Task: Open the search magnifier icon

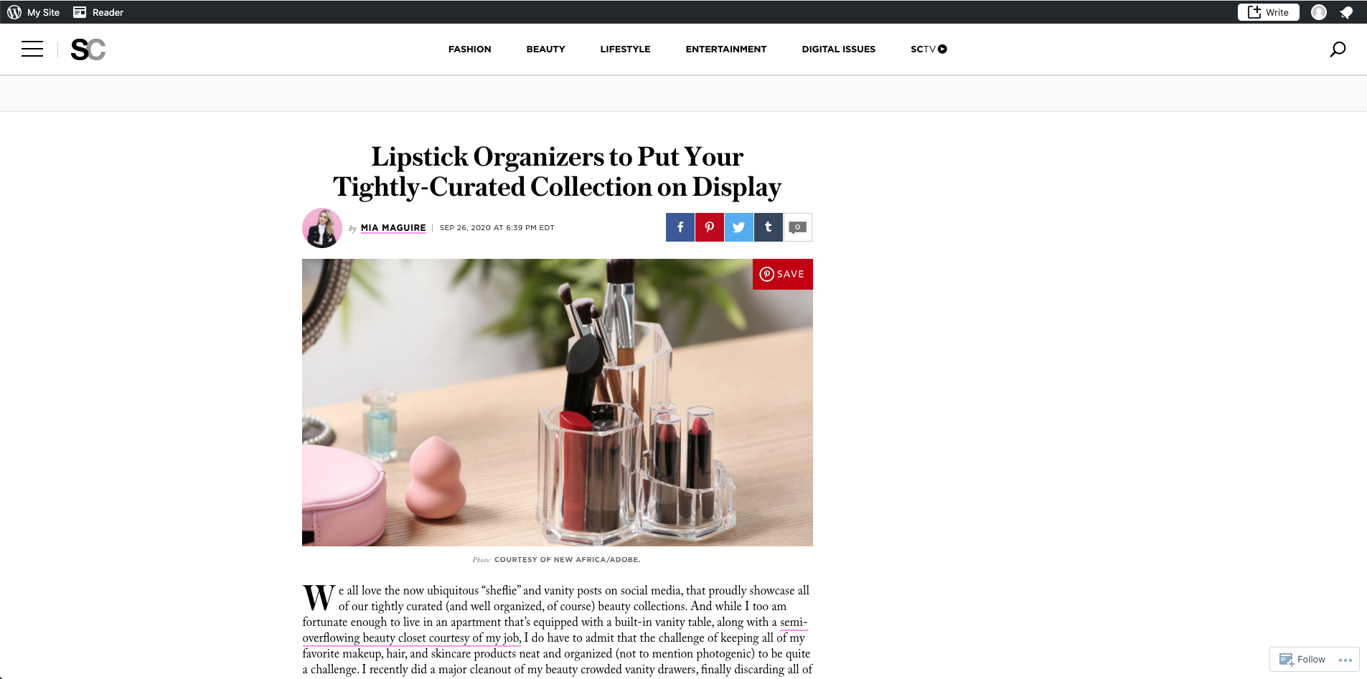Action: 1338,49
